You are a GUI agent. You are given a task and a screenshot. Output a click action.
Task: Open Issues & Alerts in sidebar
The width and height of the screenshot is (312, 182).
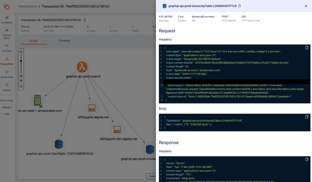coord(7,34)
